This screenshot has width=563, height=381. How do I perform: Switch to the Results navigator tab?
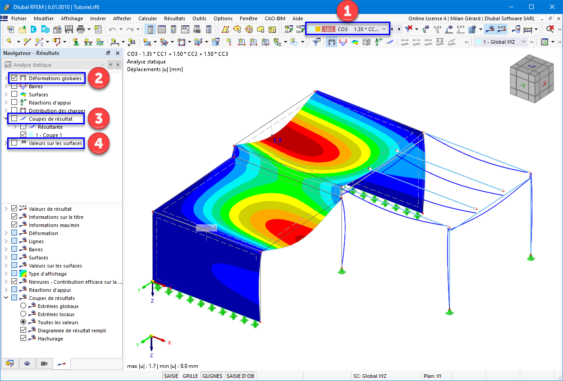click(61, 363)
